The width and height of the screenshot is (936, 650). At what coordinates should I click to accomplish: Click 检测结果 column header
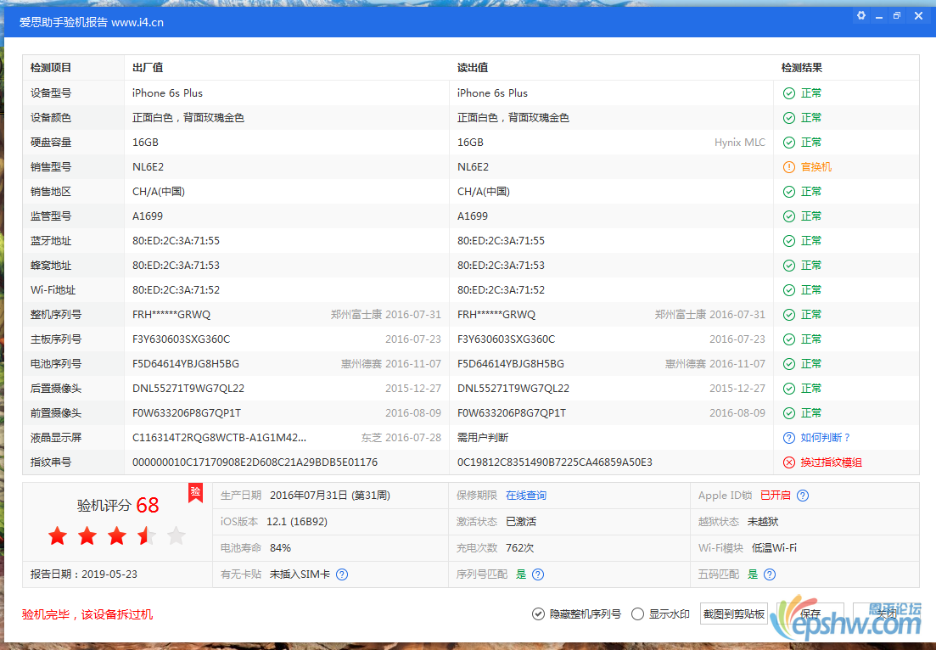(802, 68)
